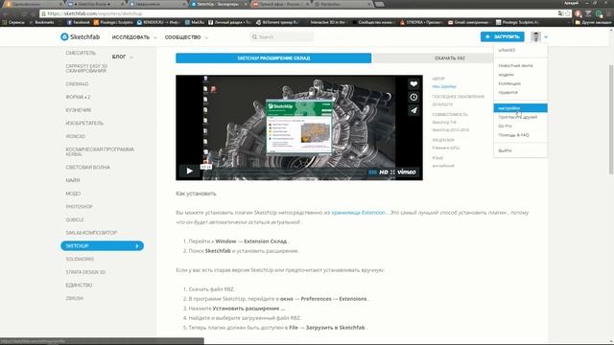
Task: Select настройки in user menu
Action: click(520, 108)
